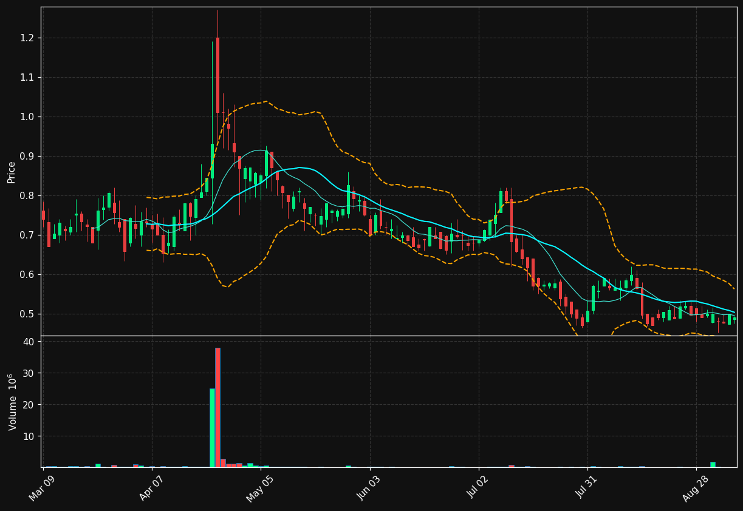Click the Price axis title
The height and width of the screenshot is (511, 743).
[12, 172]
